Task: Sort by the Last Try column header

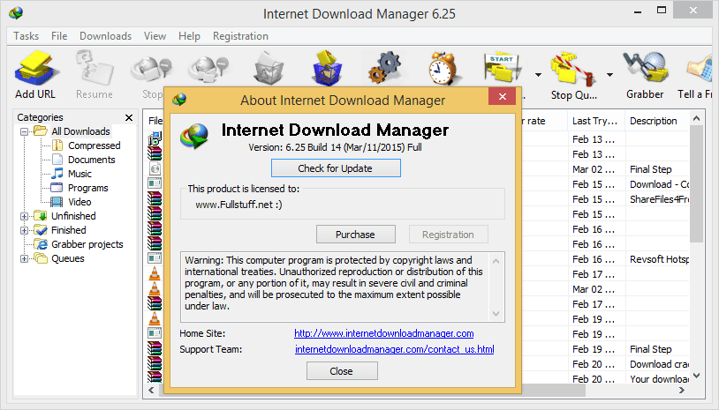Action: [594, 121]
